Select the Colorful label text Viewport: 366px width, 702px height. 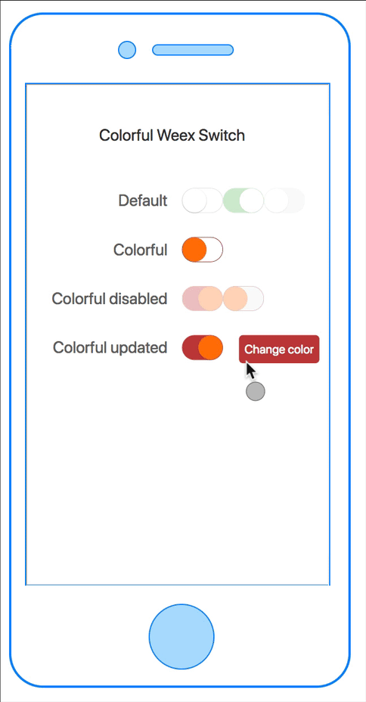141,250
